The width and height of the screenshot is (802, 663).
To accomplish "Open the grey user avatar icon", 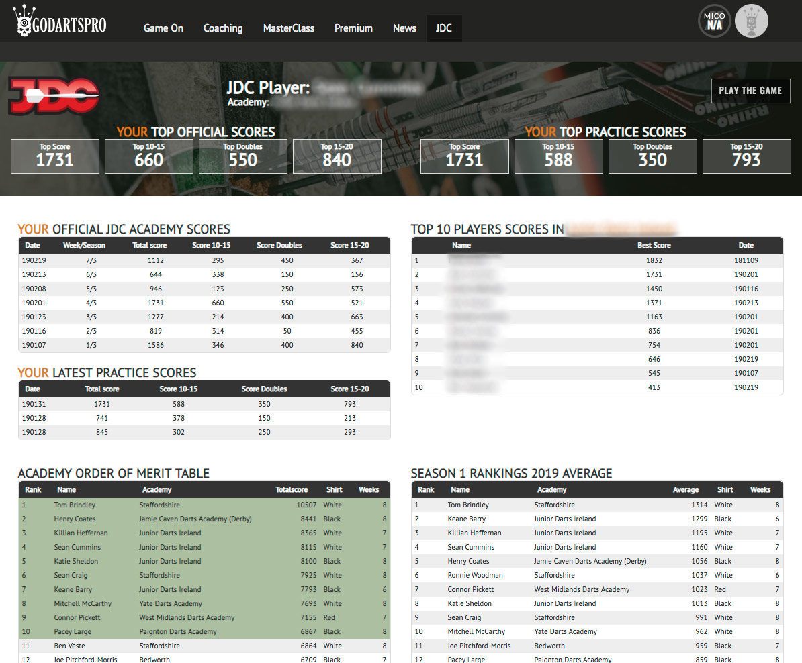I will [x=752, y=21].
